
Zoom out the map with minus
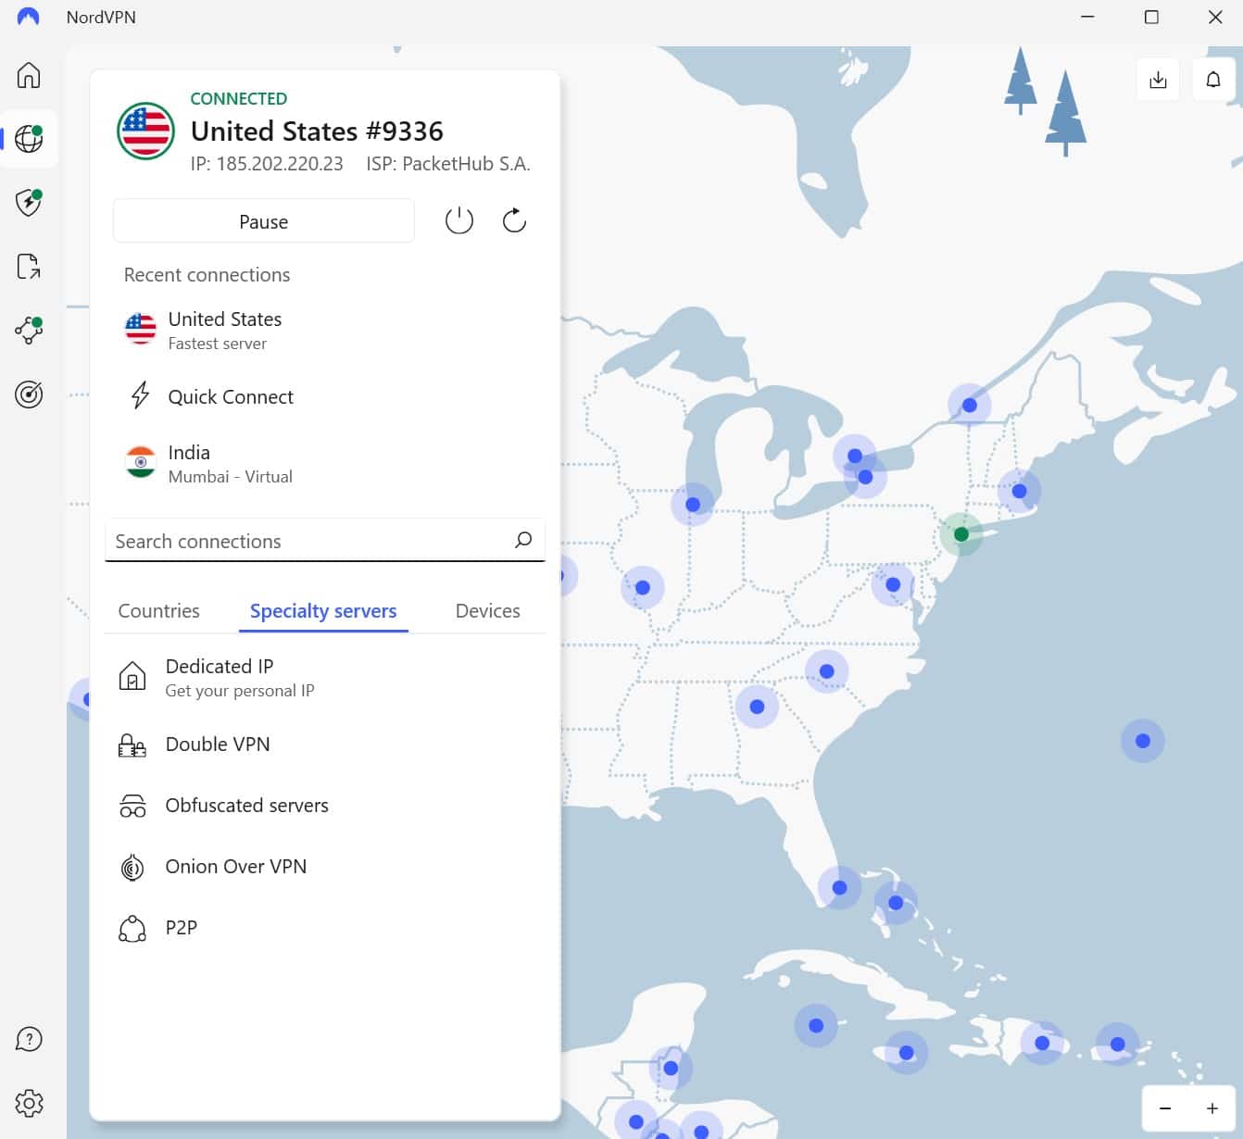1165,1108
